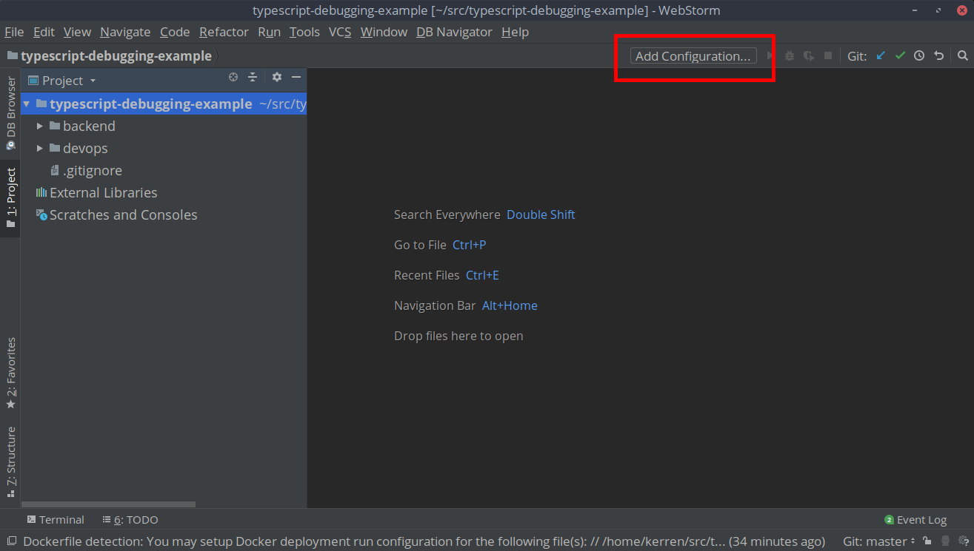Image resolution: width=974 pixels, height=551 pixels.
Task: Click the tool windows toggle in status bar corner
Action: (10, 541)
